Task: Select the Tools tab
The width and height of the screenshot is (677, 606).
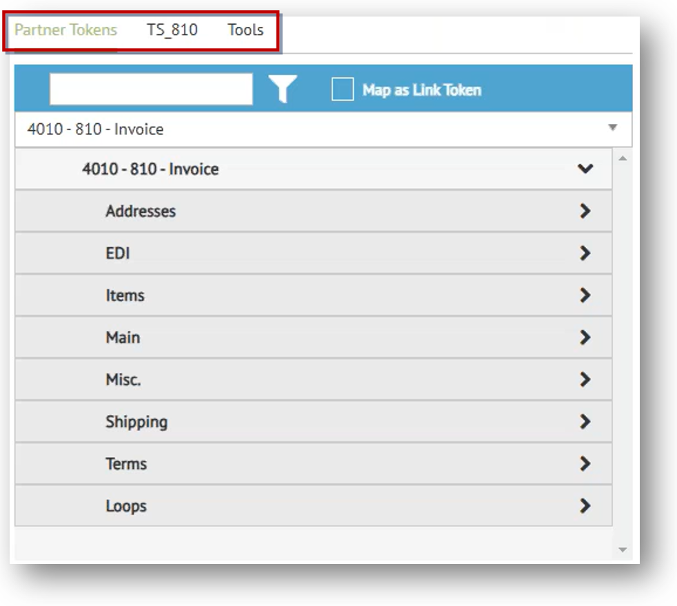Action: coord(245,30)
